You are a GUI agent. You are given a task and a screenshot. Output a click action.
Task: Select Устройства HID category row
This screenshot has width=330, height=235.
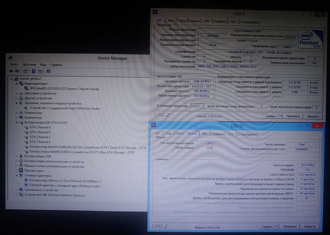coord(55,195)
